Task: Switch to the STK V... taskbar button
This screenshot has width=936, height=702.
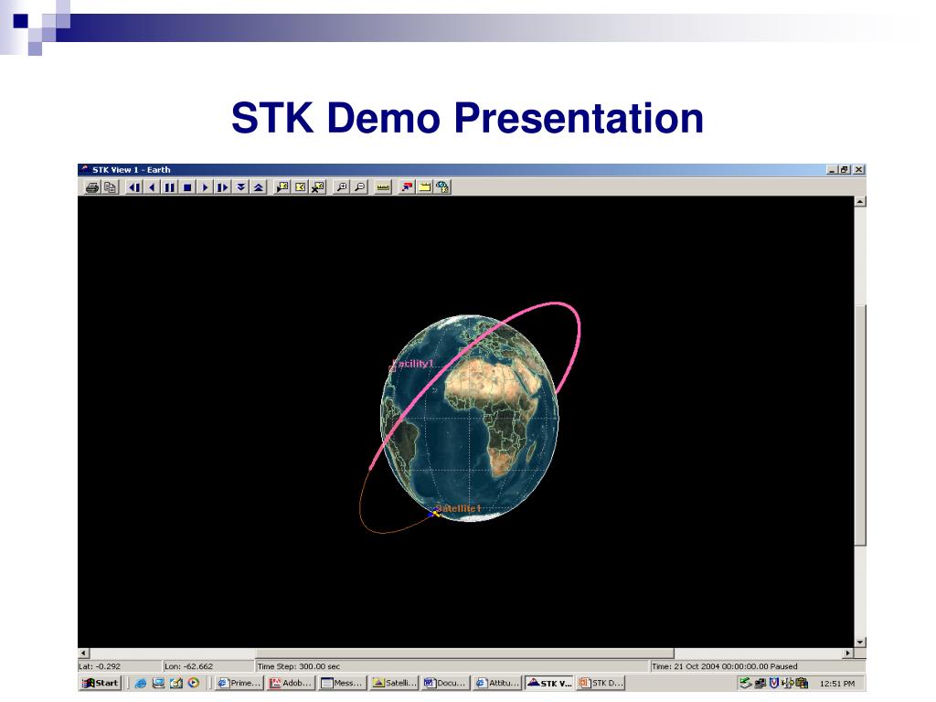Action: pyautogui.click(x=549, y=683)
